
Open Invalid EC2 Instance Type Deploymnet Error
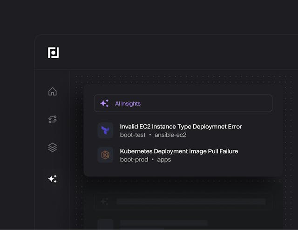coord(181,127)
